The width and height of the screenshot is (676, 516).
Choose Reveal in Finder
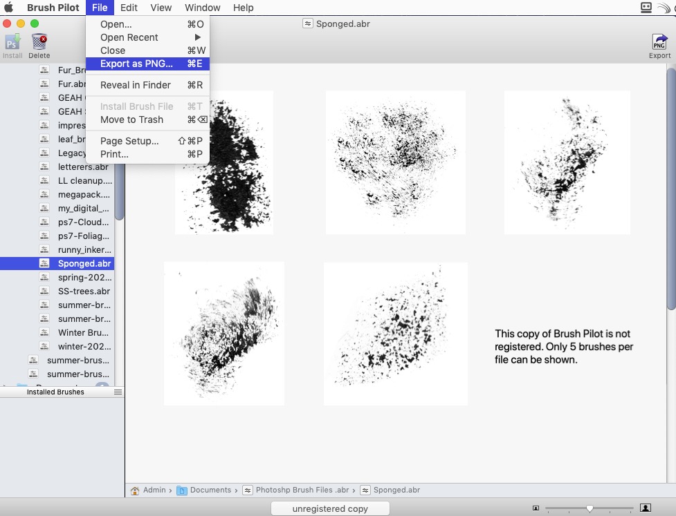pos(147,85)
